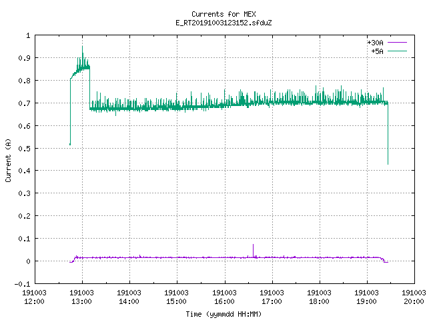This screenshot has height=320, width=427.
Task: Click the x-axis tick label 12:00
Action: tap(34, 301)
